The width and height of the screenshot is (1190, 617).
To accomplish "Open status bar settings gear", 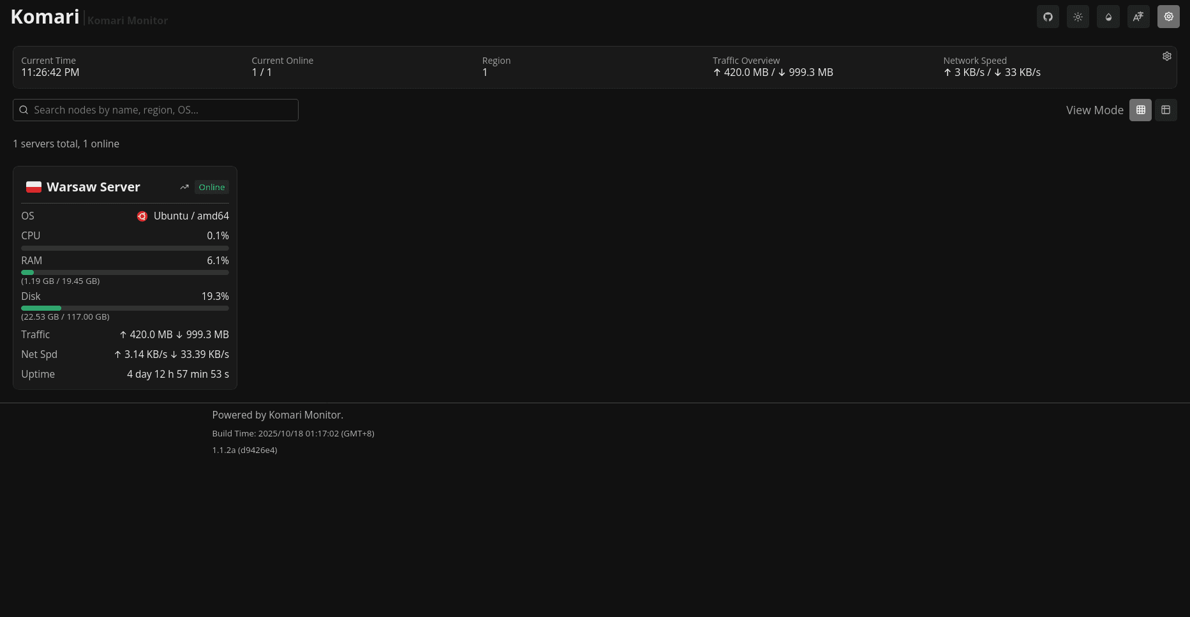I will (1166, 56).
